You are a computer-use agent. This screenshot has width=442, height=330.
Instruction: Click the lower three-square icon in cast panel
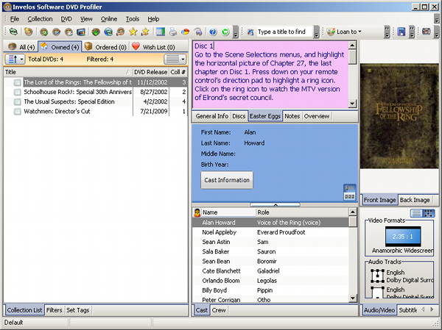[349, 196]
